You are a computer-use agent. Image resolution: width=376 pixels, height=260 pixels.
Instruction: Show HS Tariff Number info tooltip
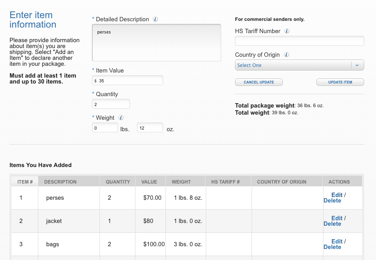(287, 31)
